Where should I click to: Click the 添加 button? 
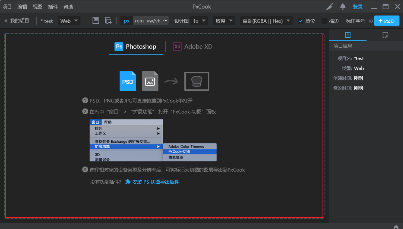tap(387, 21)
